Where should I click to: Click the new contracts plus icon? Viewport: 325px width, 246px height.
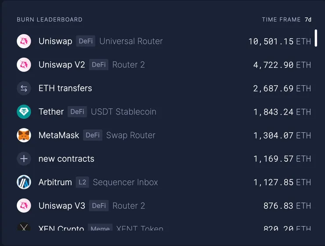click(24, 159)
